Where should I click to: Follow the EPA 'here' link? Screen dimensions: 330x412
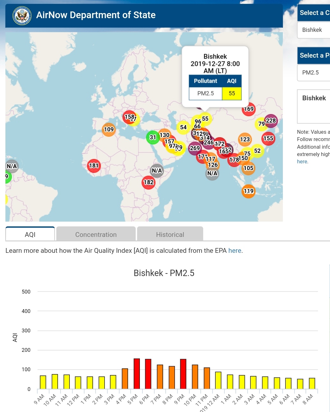click(234, 251)
